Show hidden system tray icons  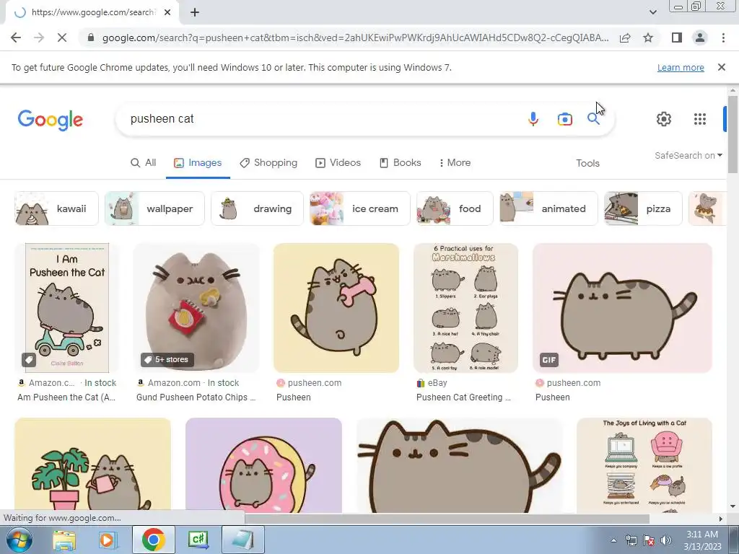click(x=613, y=541)
